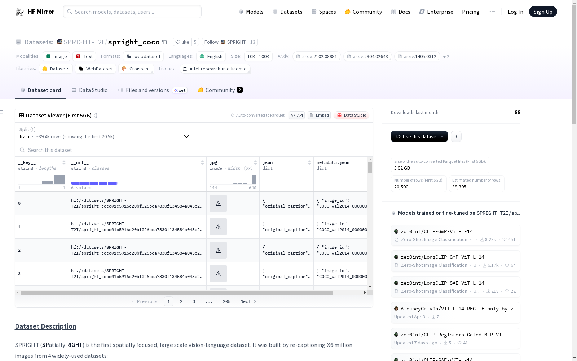Sort the __key__ column
Screen dimensions: 577x361
(x=64, y=162)
